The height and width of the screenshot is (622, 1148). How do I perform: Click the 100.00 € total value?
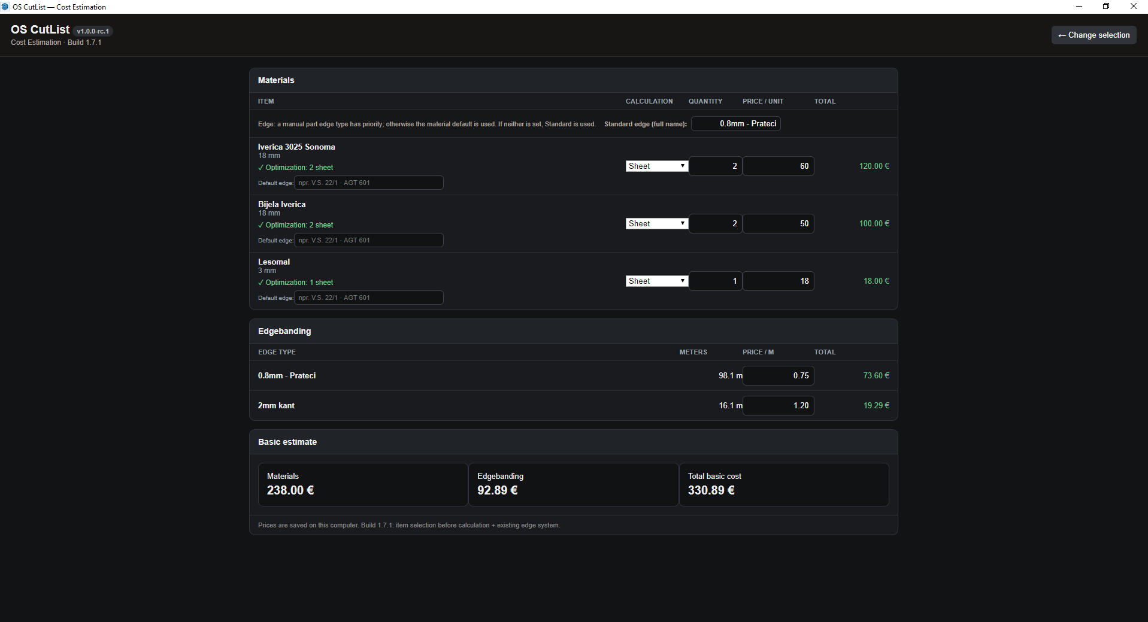[874, 223]
